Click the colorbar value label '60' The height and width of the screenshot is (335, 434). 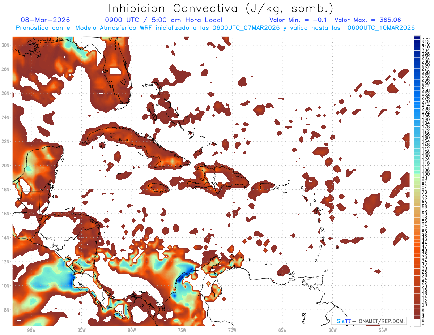point(425,214)
